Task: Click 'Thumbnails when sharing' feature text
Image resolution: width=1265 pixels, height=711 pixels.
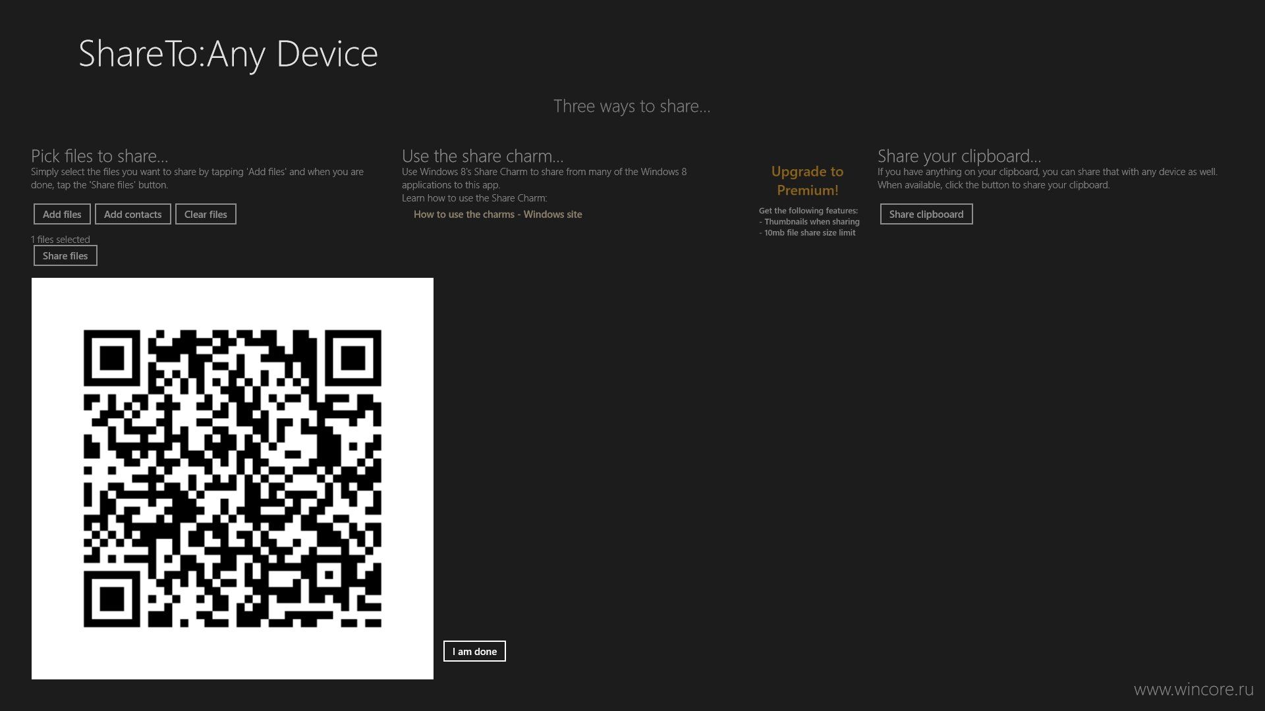Action: 812,221
